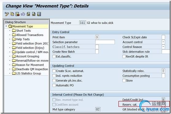Click the Entry Control section header
Image resolution: width=171 pixels, height=114 pixels.
tap(110, 32)
